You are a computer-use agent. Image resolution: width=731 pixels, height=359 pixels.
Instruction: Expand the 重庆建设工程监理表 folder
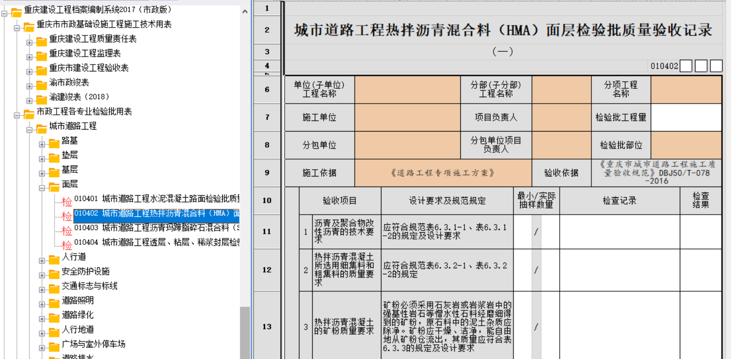(x=30, y=57)
